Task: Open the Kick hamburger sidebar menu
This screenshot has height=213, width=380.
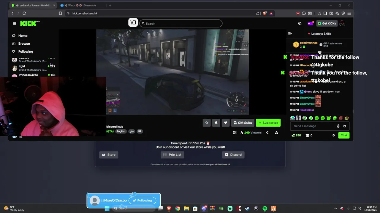Action: [x=14, y=23]
